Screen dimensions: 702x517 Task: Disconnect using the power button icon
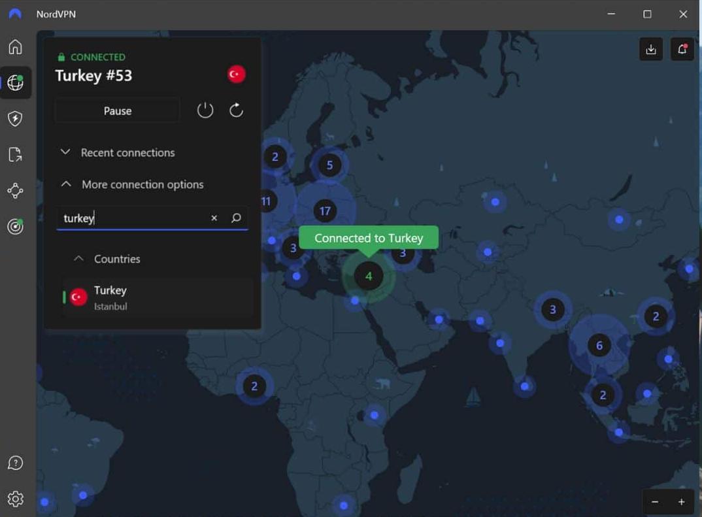(205, 110)
